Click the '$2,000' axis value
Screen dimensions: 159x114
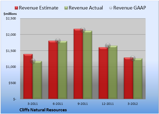click(11, 35)
